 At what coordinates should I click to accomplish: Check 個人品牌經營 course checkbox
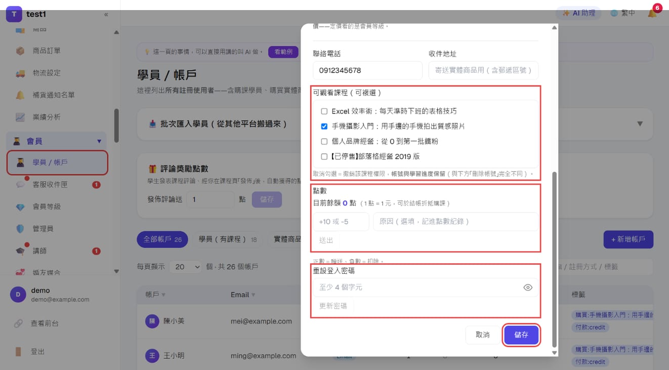tap(324, 142)
